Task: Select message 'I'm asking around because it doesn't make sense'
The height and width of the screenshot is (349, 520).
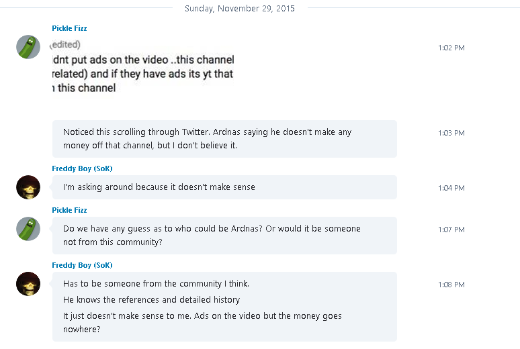Action: pyautogui.click(x=224, y=187)
